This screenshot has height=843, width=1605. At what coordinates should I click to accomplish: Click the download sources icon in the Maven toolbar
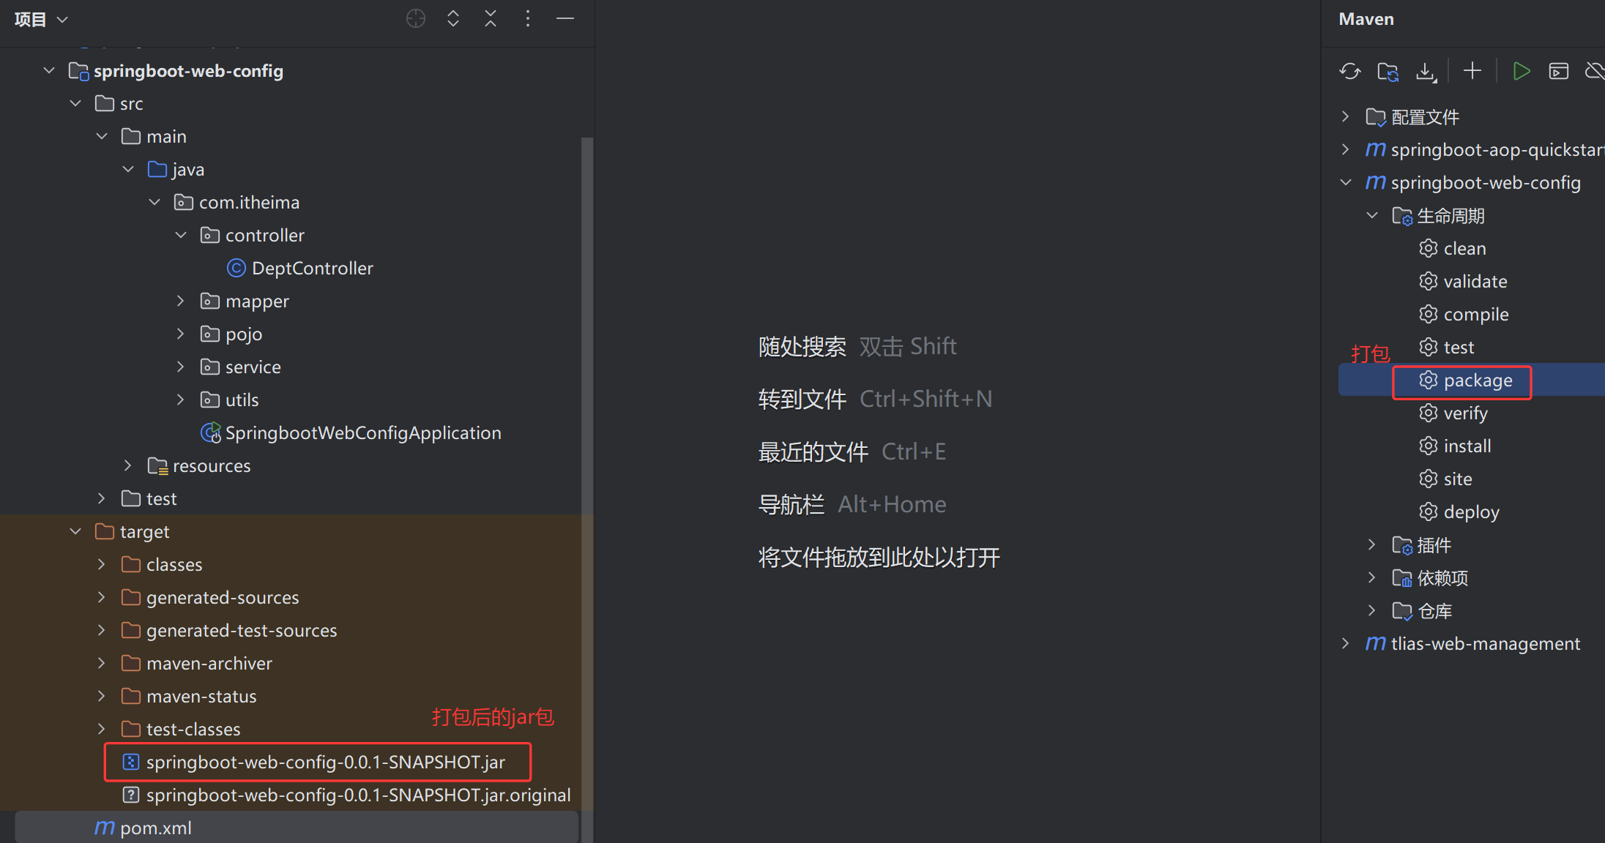coord(1425,71)
